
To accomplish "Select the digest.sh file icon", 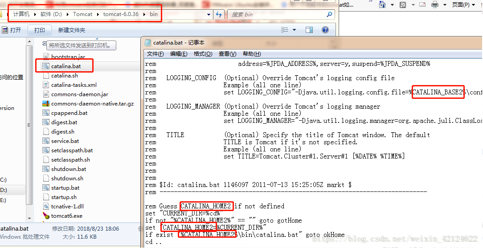I will tap(46, 131).
